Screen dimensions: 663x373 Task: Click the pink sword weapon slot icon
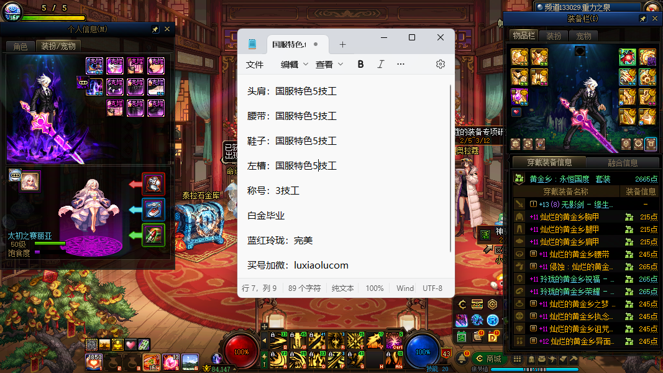[519, 96]
